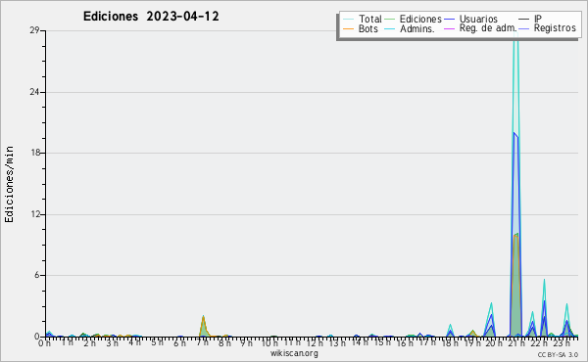The image size is (588, 362).
Task: Click the '23 h' x-axis label
Action: click(x=562, y=343)
